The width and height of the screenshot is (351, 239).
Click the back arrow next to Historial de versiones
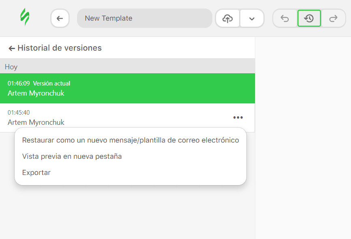11,48
